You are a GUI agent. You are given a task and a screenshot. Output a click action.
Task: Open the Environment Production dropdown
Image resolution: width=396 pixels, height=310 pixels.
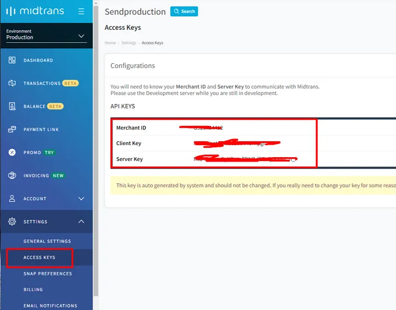[46, 35]
